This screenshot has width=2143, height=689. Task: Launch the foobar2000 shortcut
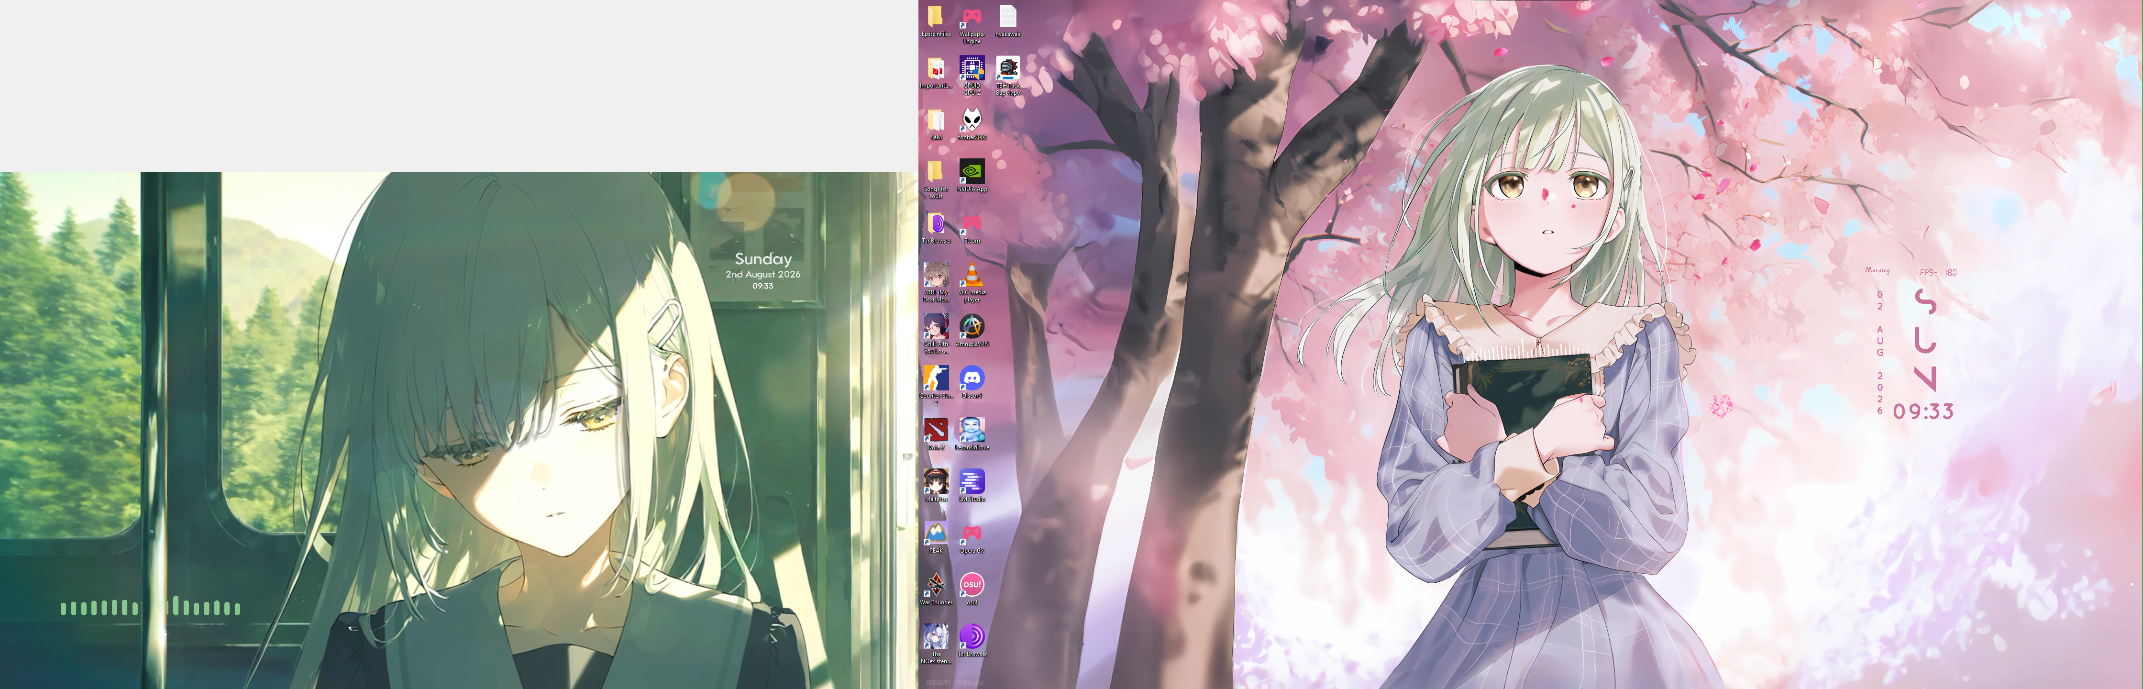pyautogui.click(x=972, y=124)
